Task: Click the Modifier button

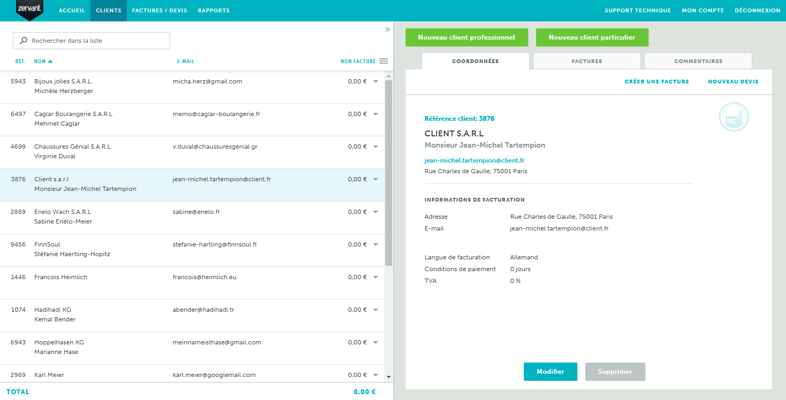Action: click(551, 372)
